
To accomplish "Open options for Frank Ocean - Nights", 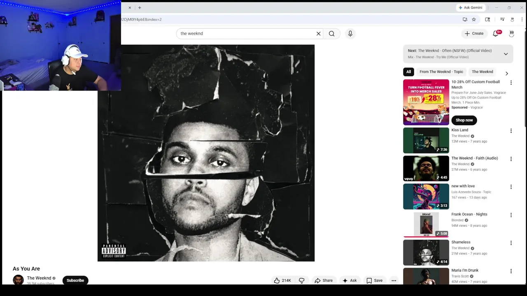I will pos(511,215).
